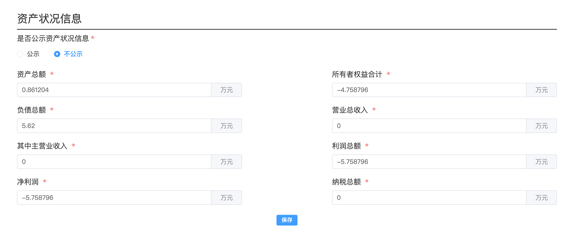Click the 利润总额 field label
Viewport: 577px width, 248px height.
pyautogui.click(x=346, y=145)
